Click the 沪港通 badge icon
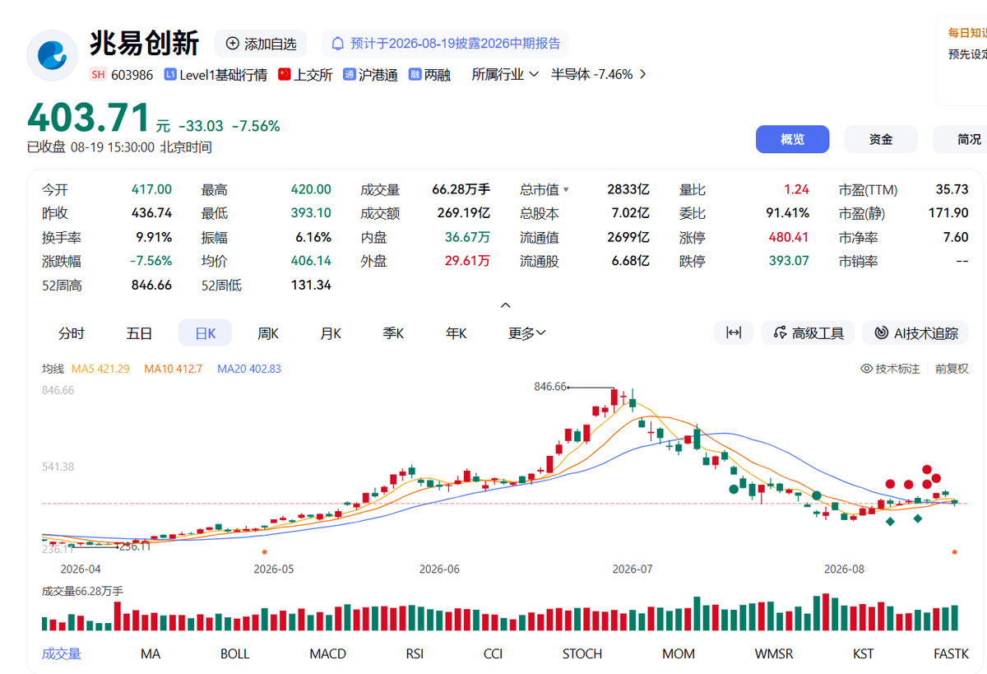 [350, 74]
